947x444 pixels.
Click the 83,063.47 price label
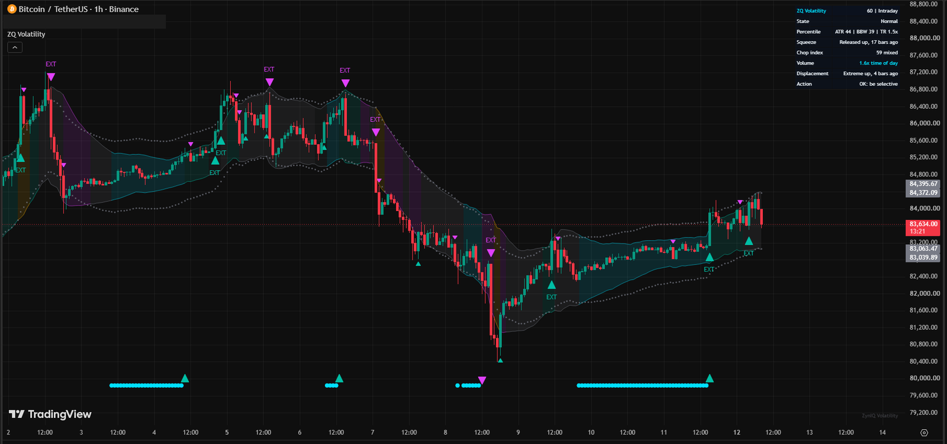click(923, 249)
